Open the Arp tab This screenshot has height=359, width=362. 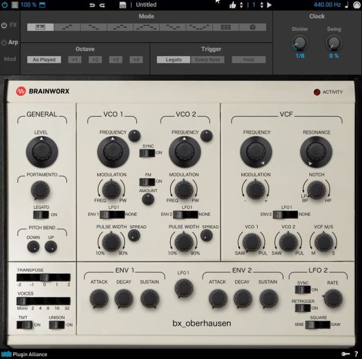click(13, 42)
